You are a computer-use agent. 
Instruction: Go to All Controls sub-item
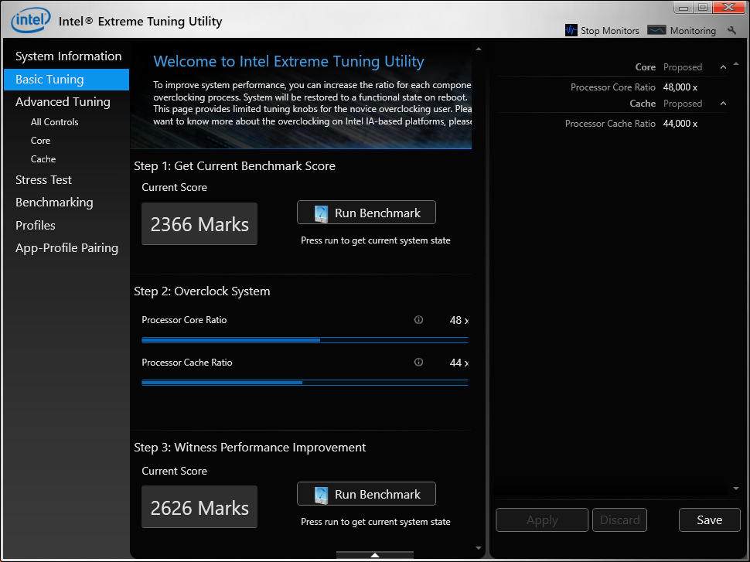coord(55,122)
